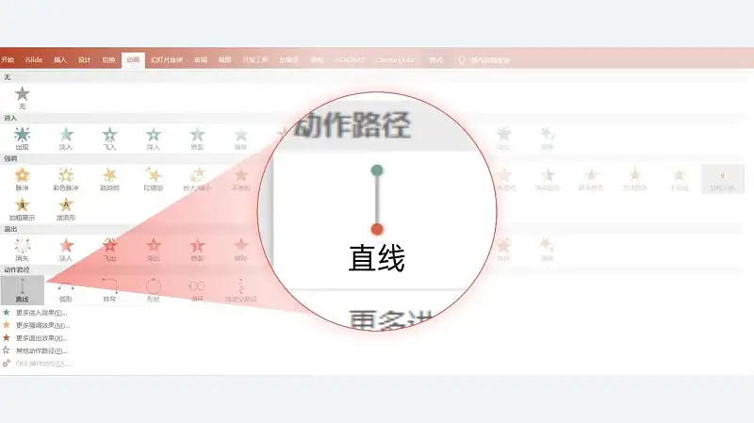Open the 幻灯片放映 slide show tab
Viewport: 754px width, 423px height.
pyautogui.click(x=167, y=59)
